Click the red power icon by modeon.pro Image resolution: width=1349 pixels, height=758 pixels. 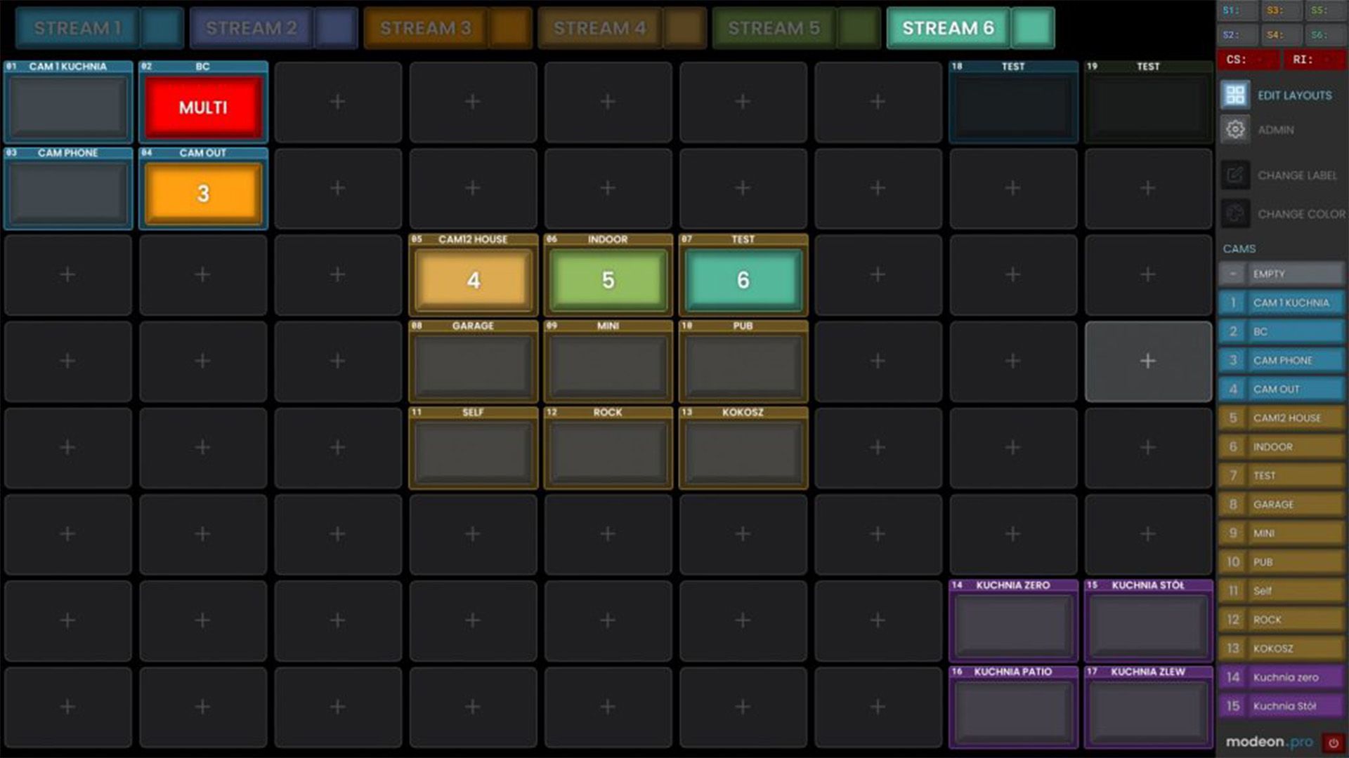tap(1333, 743)
